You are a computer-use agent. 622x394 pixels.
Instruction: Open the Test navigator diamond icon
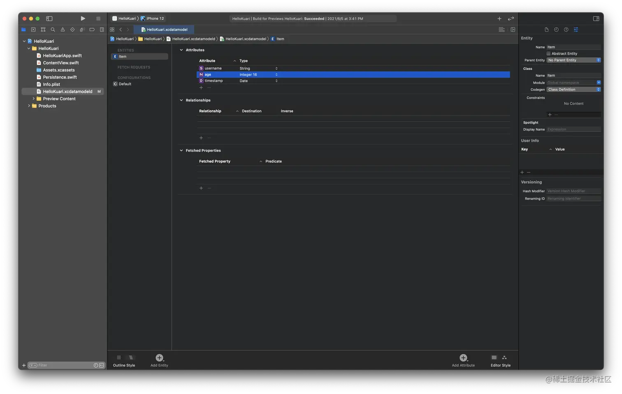click(x=72, y=30)
